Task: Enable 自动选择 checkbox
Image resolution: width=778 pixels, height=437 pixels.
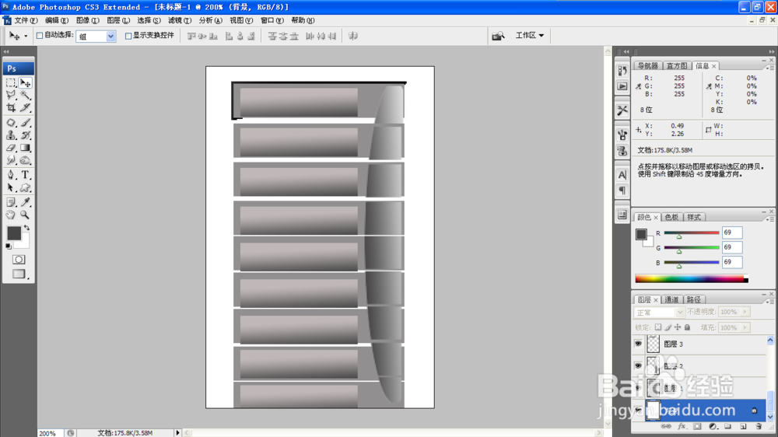Action: 40,36
